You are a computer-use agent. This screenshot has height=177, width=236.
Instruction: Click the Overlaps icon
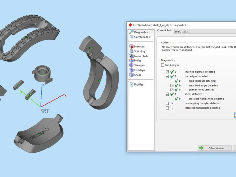(131, 70)
